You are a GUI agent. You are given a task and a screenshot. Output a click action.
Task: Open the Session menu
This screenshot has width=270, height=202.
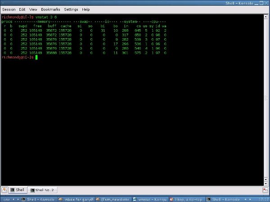point(9,9)
